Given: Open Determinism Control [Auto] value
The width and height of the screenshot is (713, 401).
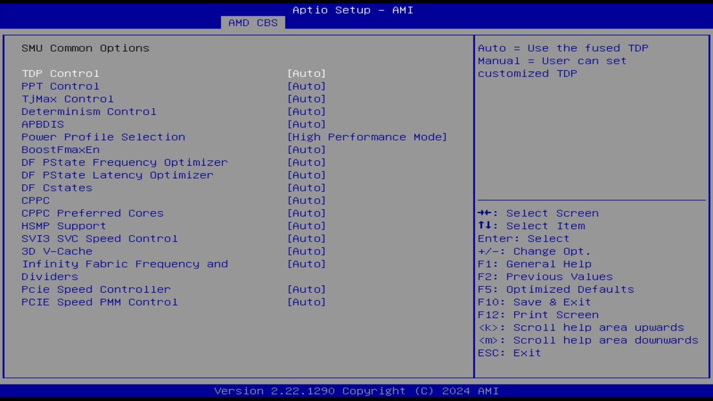Looking at the screenshot, I should [306, 111].
